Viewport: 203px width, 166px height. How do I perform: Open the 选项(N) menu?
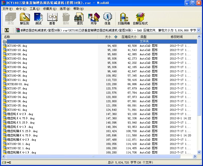click(x=65, y=9)
